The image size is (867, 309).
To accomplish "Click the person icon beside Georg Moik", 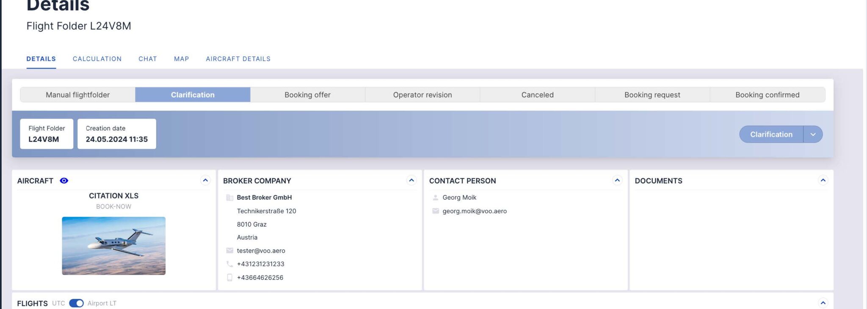I will coord(436,198).
